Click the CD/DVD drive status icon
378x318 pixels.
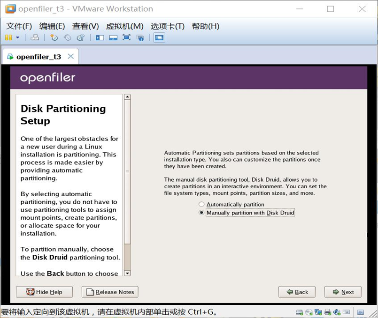pos(309,312)
